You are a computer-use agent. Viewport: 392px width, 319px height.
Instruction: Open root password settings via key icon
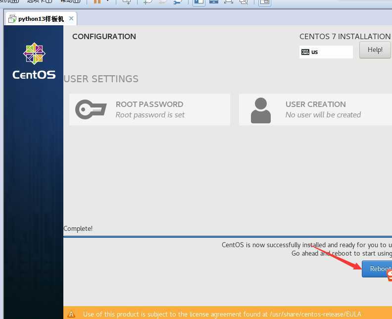point(91,109)
